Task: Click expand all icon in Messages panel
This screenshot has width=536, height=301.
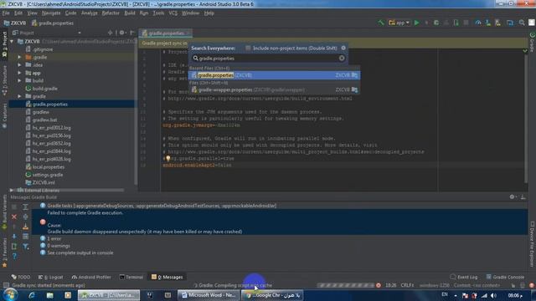Action: pos(26,207)
